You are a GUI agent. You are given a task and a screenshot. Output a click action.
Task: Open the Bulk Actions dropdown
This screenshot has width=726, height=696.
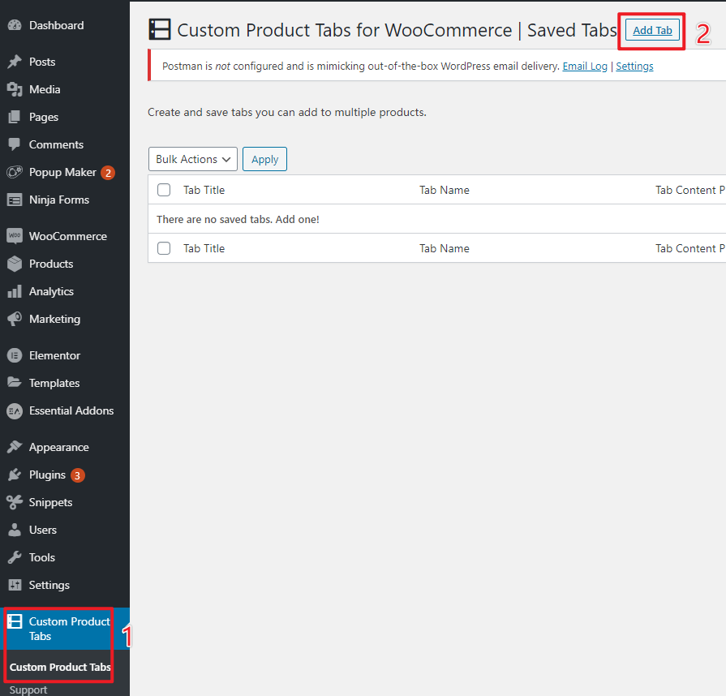tap(192, 159)
